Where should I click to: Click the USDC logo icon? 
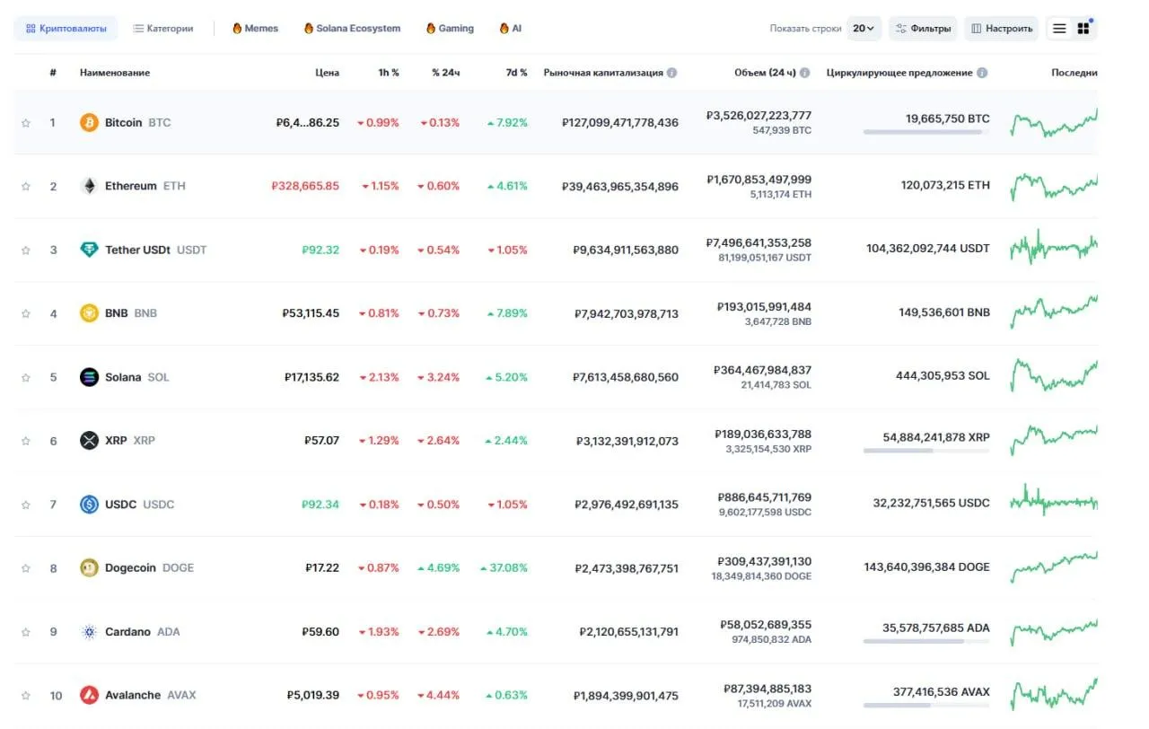coord(89,505)
